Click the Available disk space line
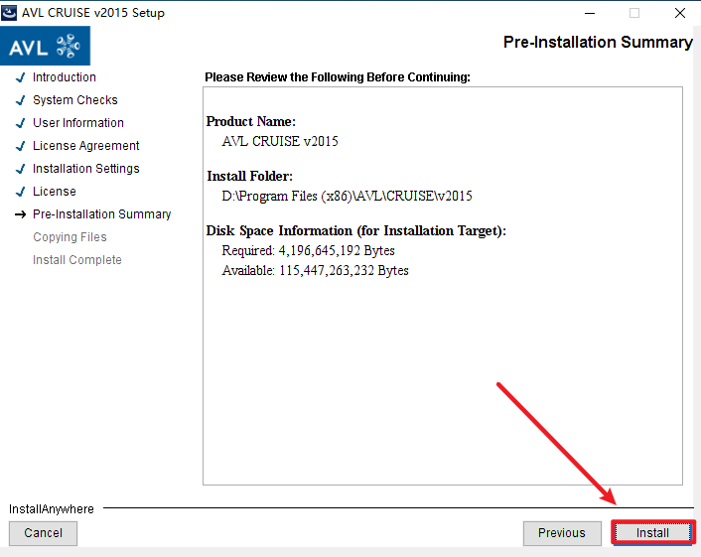 315,270
